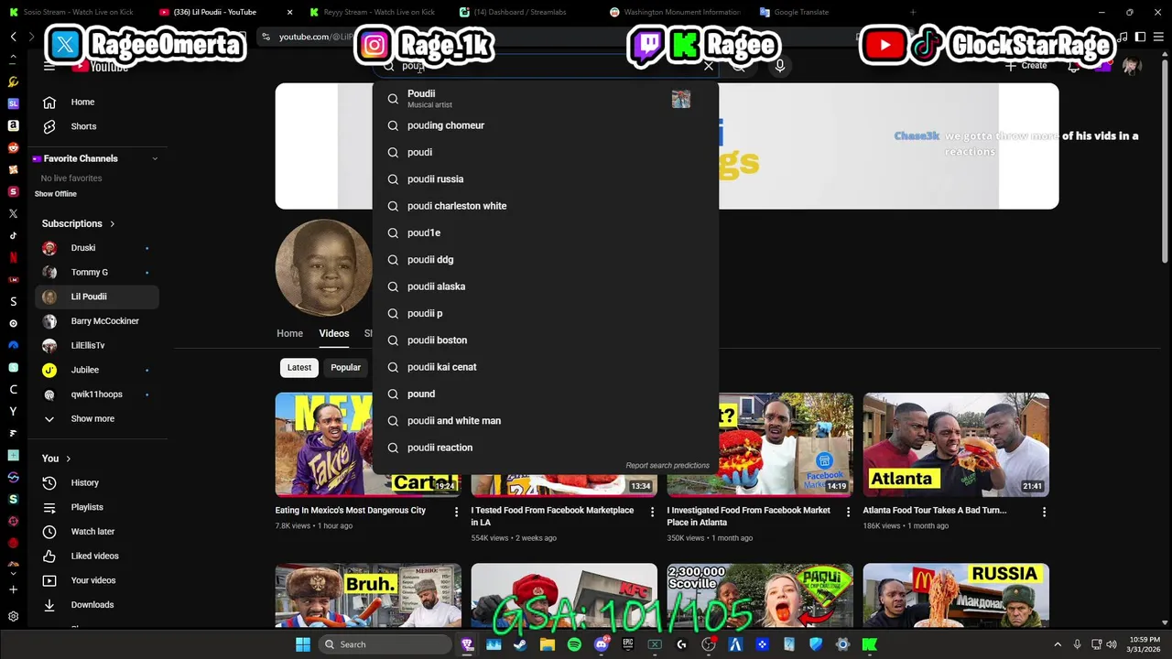Open Discord from the taskbar
Viewport: 1172px width, 659px height.
tap(601, 644)
